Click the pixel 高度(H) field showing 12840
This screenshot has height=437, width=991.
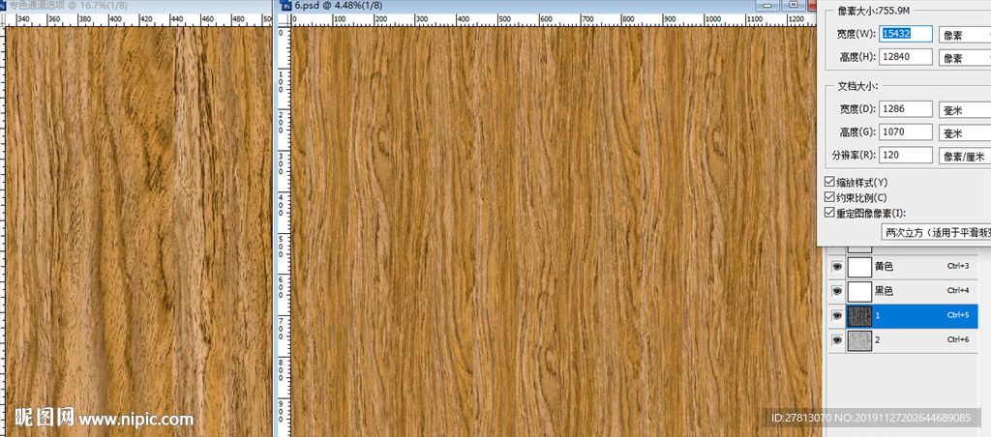pos(906,57)
